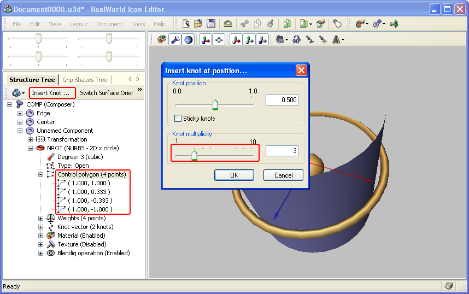
Task: Click the light bulb icon
Action: (337, 23)
